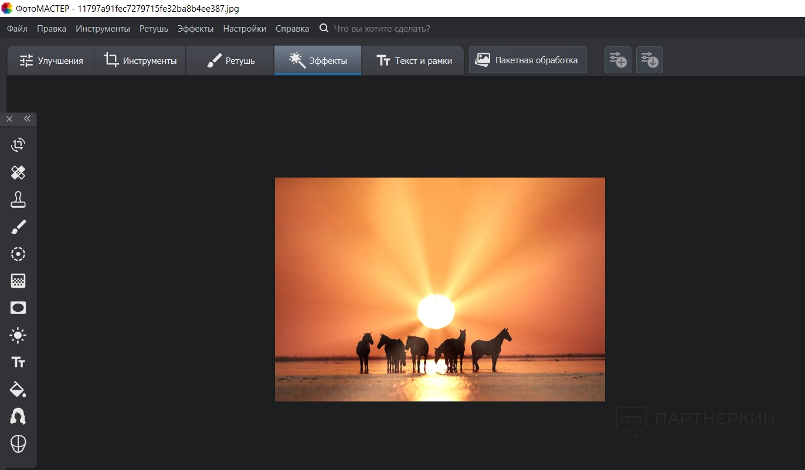Viewport: 805px width, 470px height.
Task: Open the Файл menu
Action: point(17,29)
